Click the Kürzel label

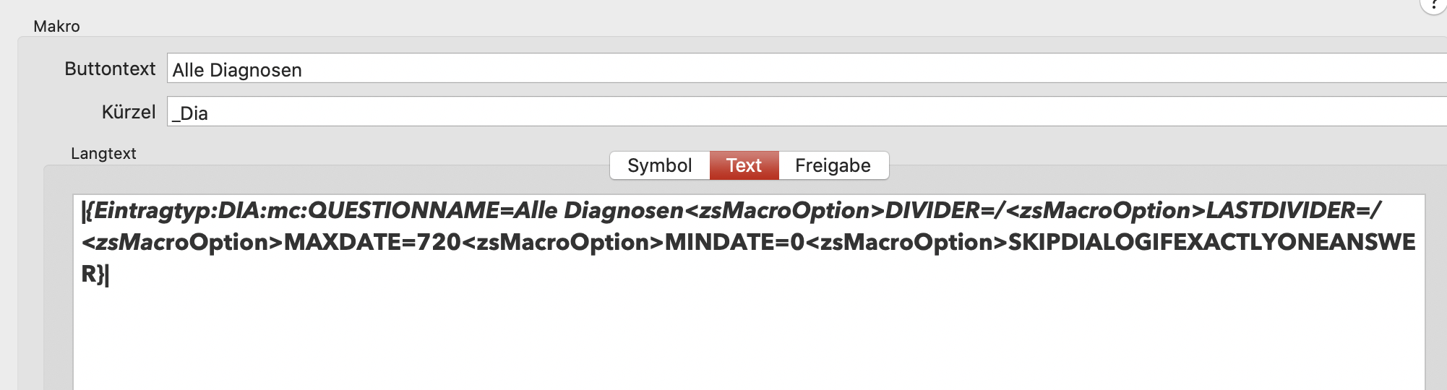coord(129,112)
